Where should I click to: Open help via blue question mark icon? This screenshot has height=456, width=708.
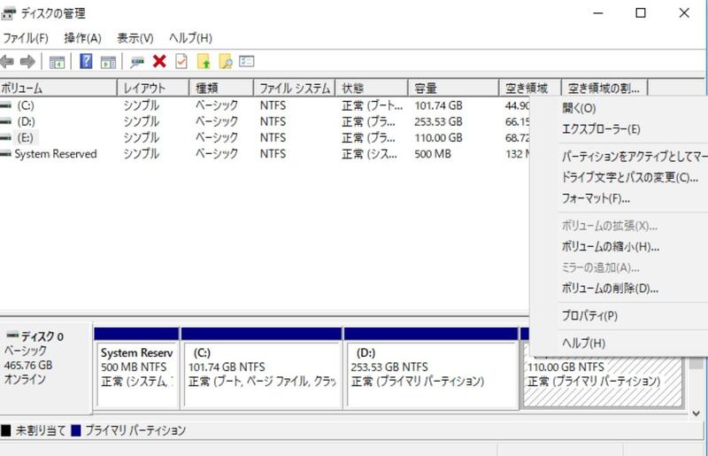(86, 61)
